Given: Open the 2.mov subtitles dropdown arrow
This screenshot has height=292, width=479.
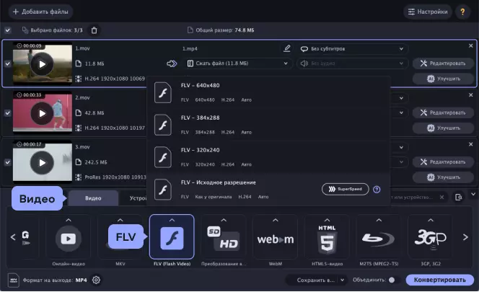Looking at the screenshot, I should click(401, 98).
